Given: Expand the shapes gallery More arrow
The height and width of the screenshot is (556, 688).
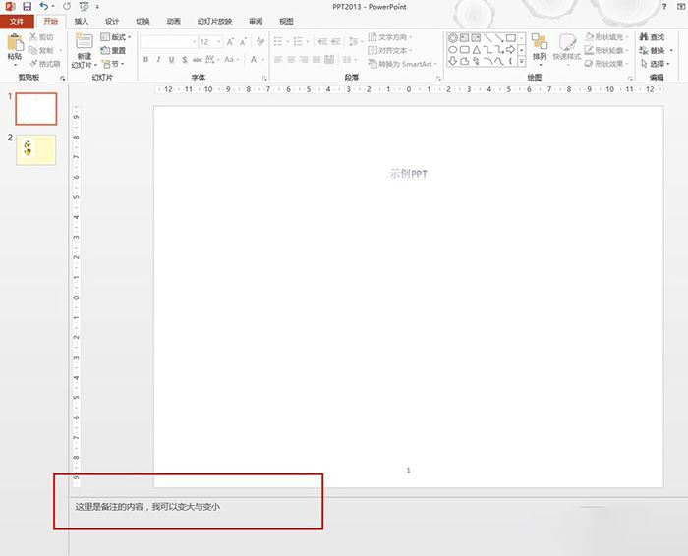Looking at the screenshot, I should pyautogui.click(x=521, y=62).
